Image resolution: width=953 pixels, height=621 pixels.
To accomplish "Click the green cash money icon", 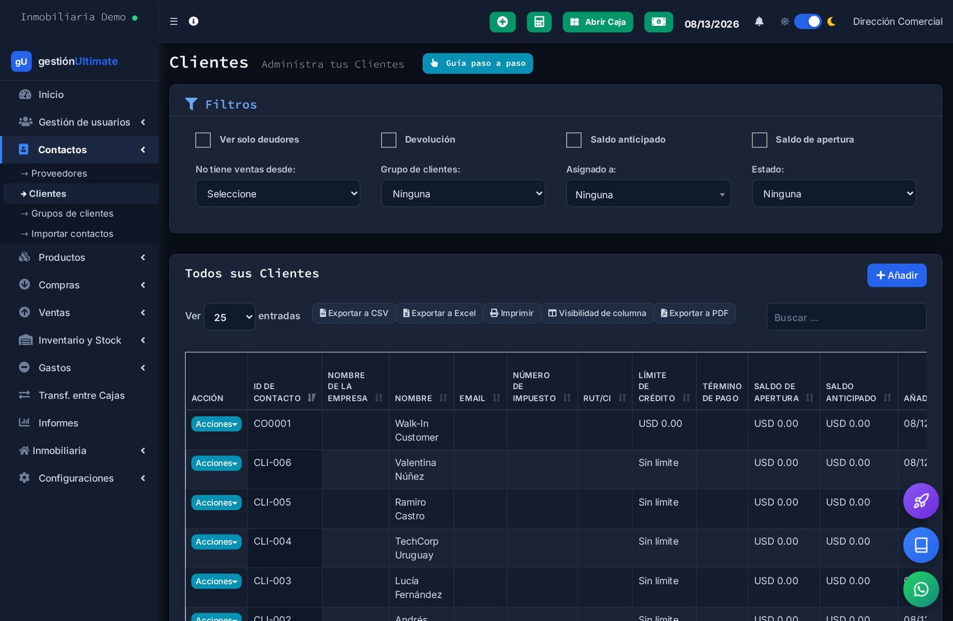I will coord(658,22).
